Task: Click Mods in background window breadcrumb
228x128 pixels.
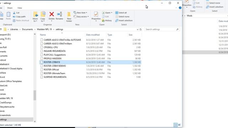Action: [x=190, y=16]
